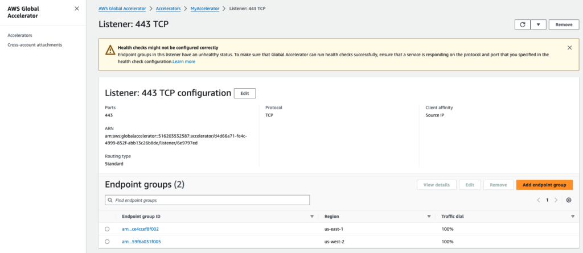Screen dimensions: 583x253
Task: Open table preferences gear icon
Action: [569, 200]
